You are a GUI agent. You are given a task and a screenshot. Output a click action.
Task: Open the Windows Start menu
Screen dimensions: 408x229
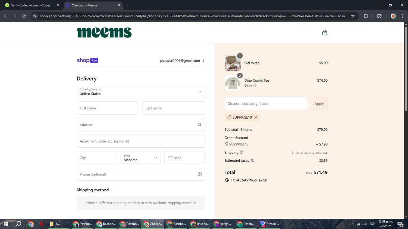[x=6, y=224]
